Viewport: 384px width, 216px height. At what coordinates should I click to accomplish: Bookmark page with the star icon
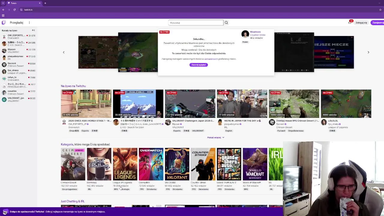pos(380,10)
